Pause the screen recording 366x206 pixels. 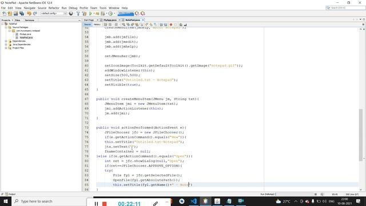(x=96, y=204)
